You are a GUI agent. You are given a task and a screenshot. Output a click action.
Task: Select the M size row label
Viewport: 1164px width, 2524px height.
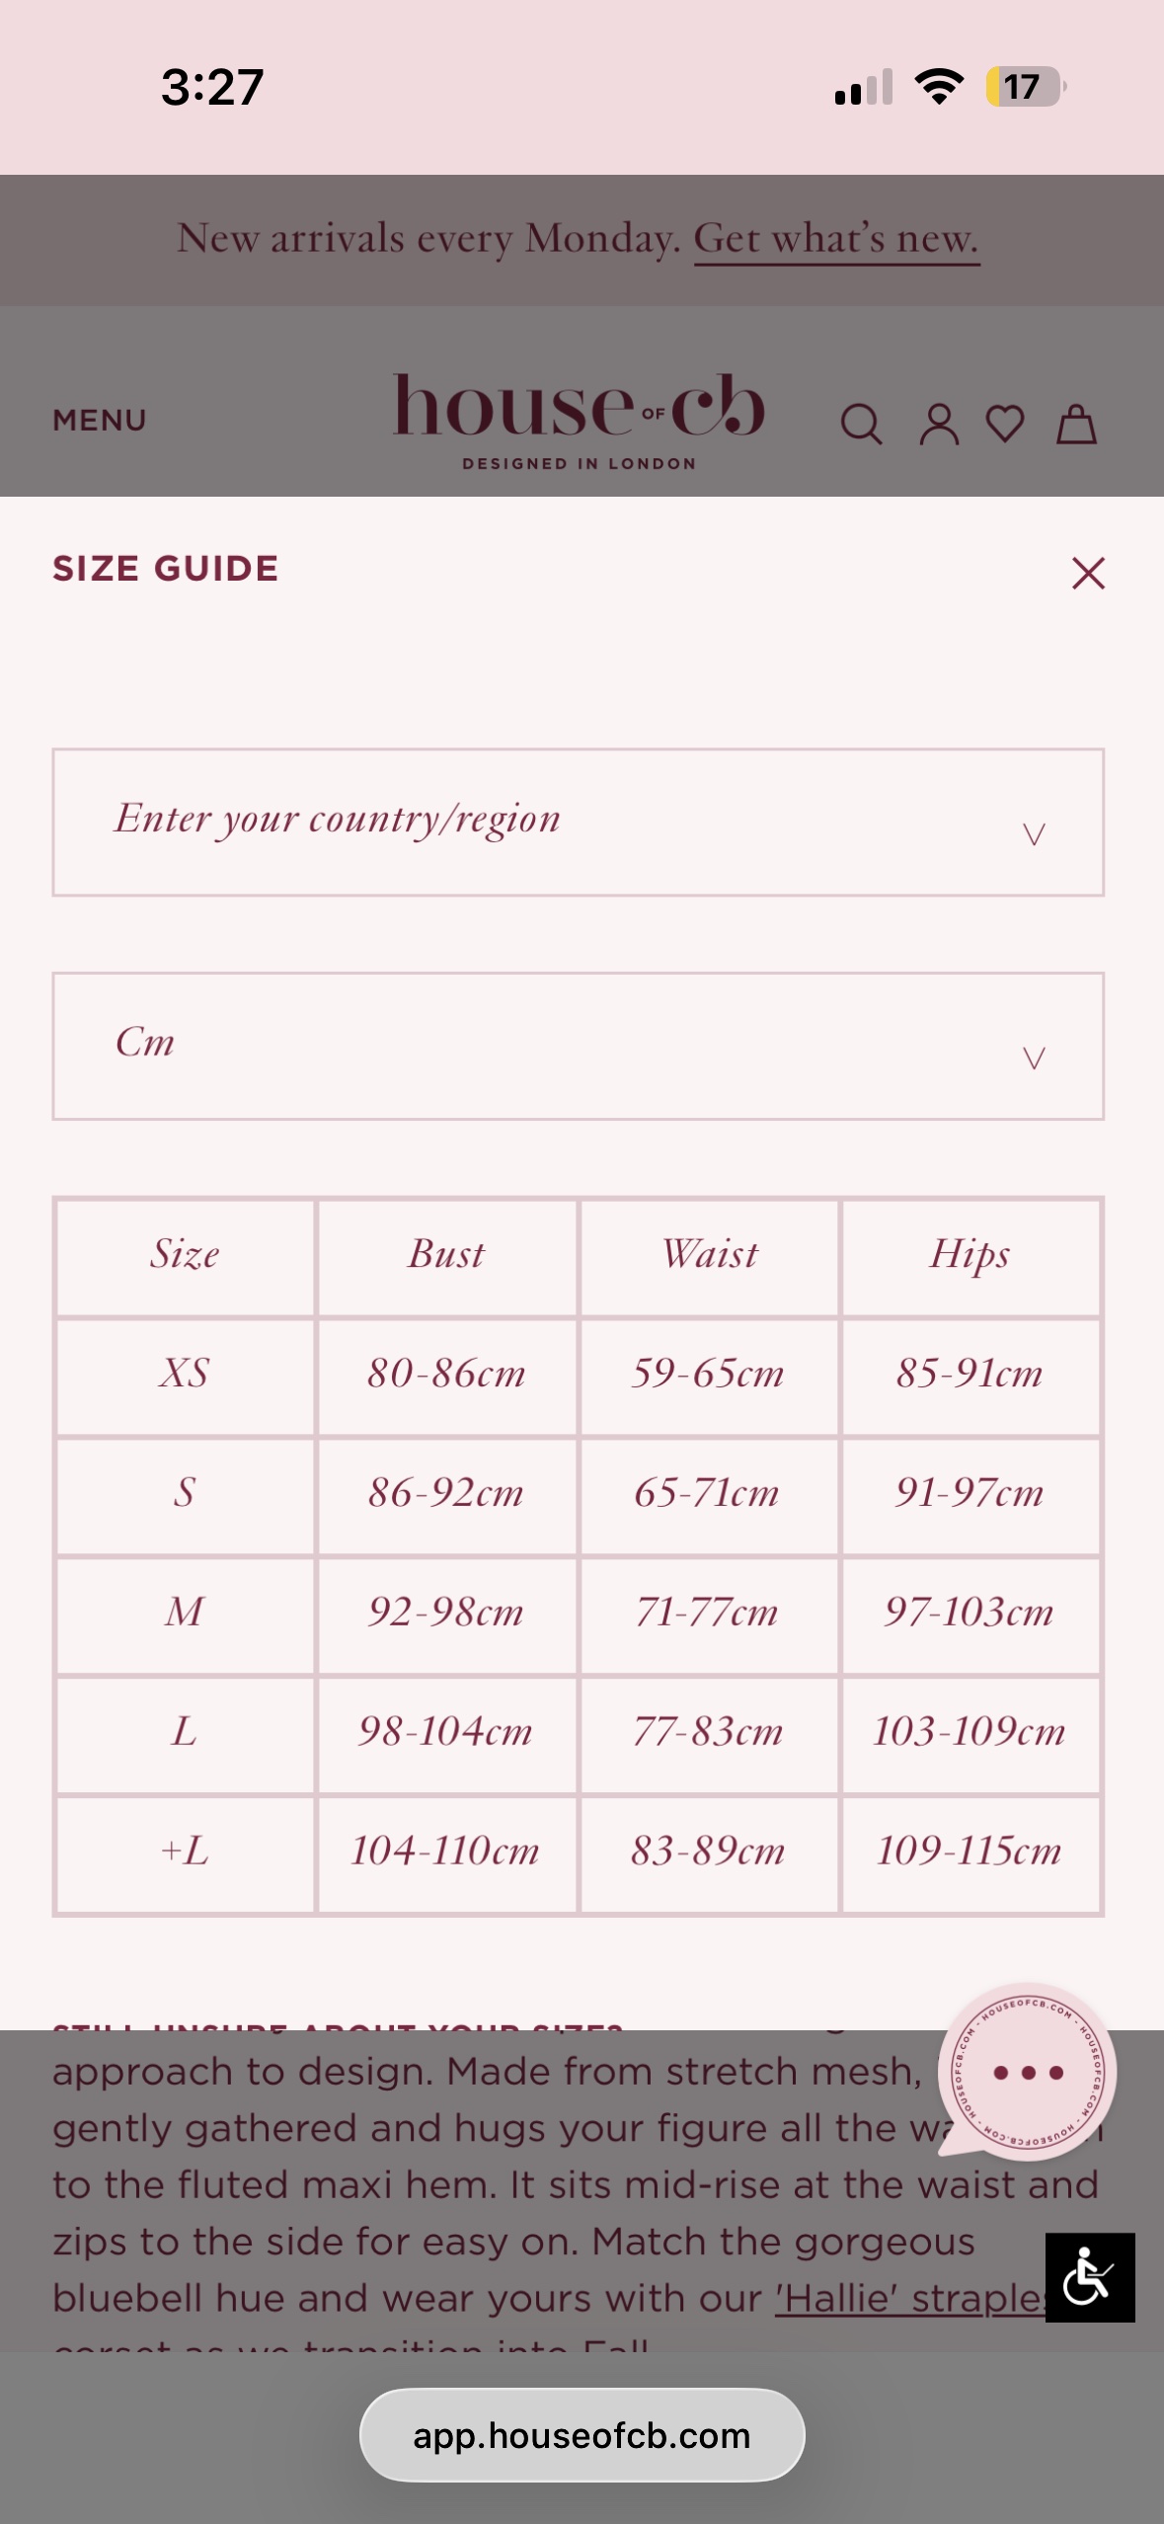[x=185, y=1614]
